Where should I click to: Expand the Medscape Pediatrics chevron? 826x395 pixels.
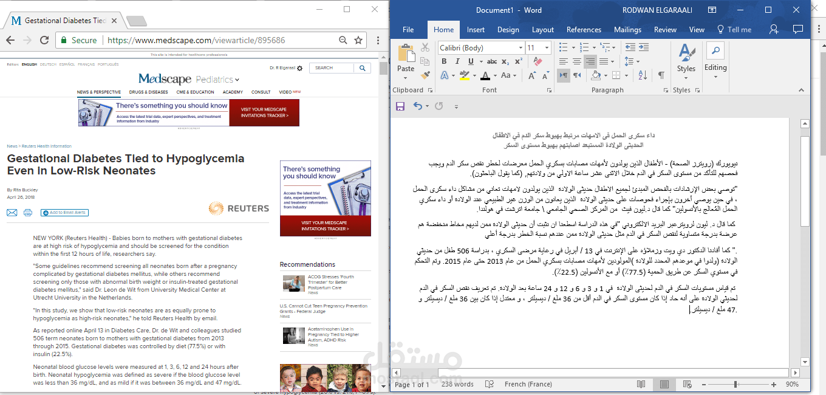[237, 80]
